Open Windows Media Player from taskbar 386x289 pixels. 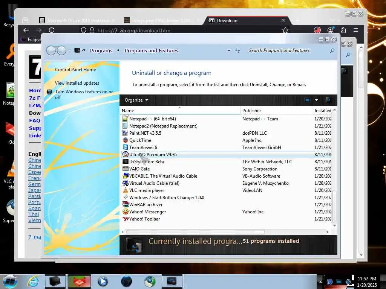tap(103, 281)
